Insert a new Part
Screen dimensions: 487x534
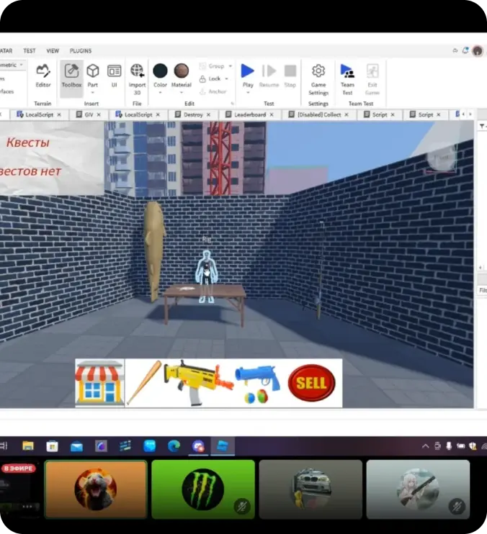(93, 76)
